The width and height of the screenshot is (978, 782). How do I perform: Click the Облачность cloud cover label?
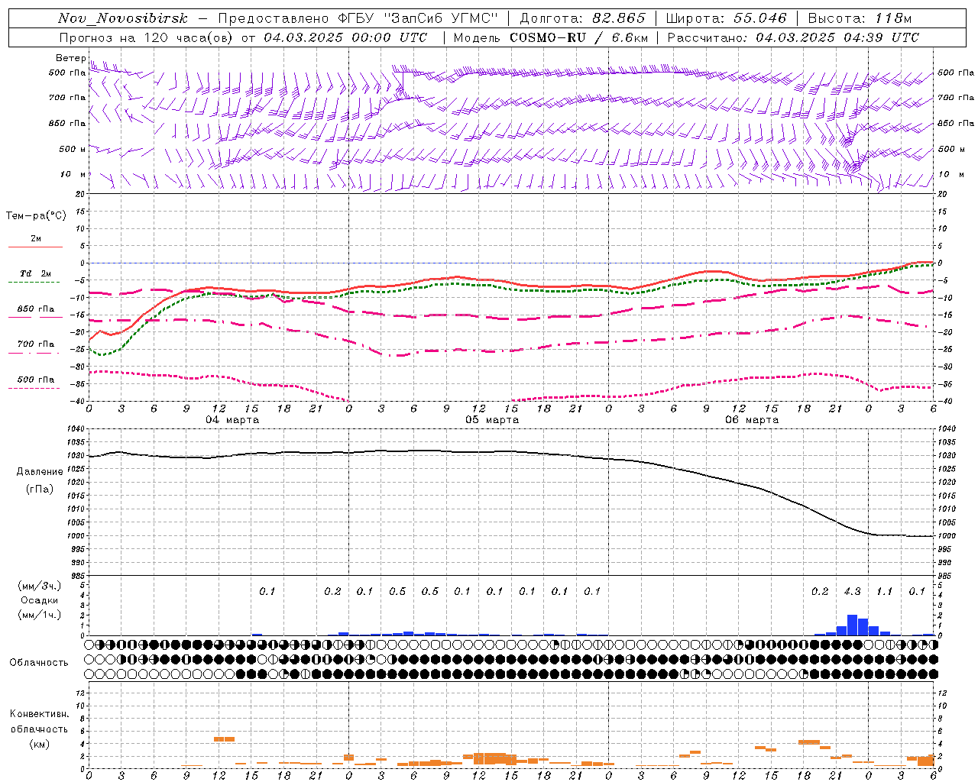click(x=38, y=663)
